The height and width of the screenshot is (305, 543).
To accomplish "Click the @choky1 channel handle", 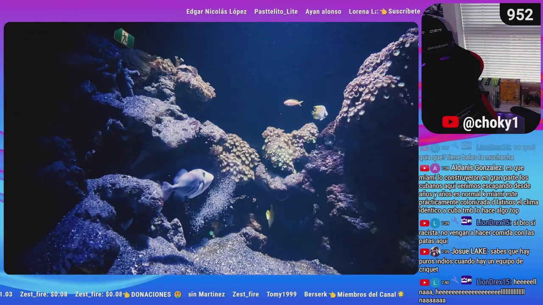I will [491, 123].
